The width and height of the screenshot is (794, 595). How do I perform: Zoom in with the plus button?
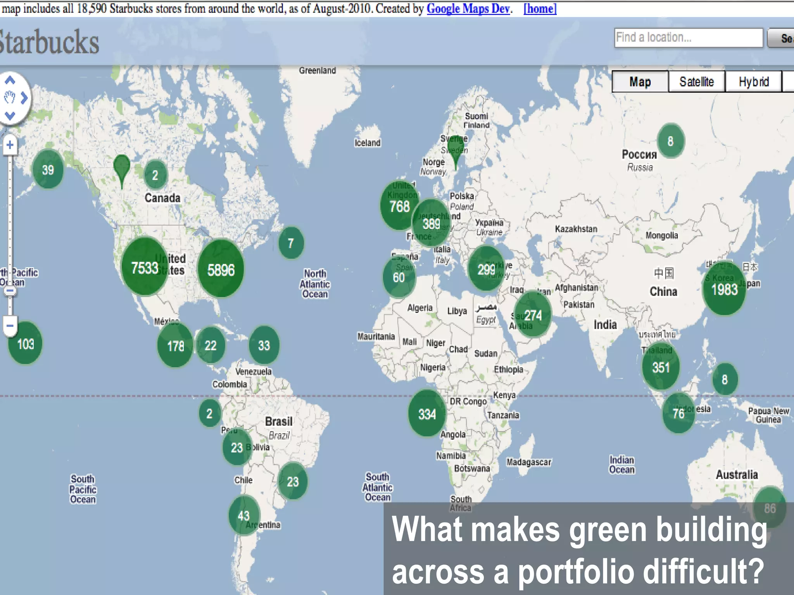[10, 145]
